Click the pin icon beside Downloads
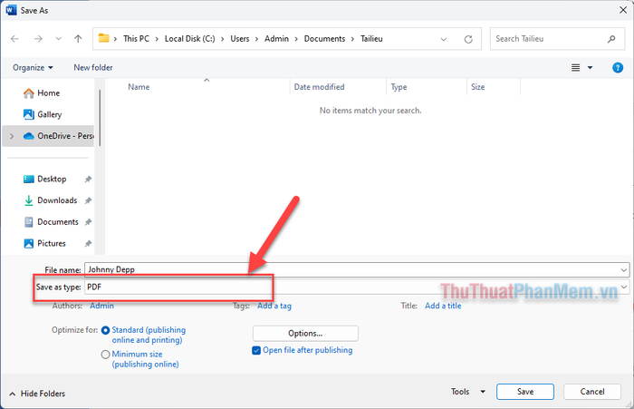The height and width of the screenshot is (409, 634). [x=88, y=200]
